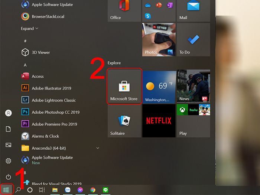Open the To Do tile
Image resolution: width=260 pixels, height=195 pixels.
point(194,40)
